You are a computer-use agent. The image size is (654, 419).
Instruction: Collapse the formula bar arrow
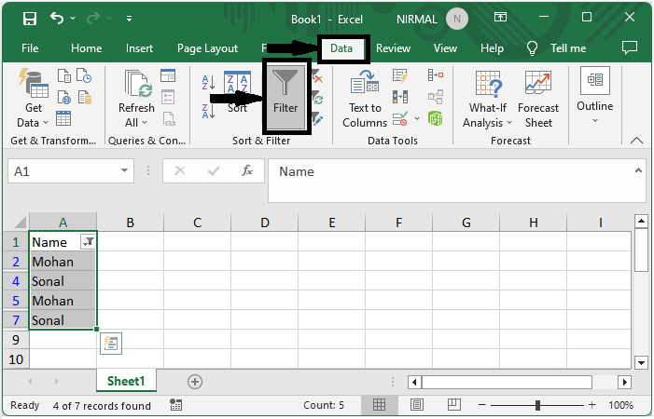tap(638, 170)
